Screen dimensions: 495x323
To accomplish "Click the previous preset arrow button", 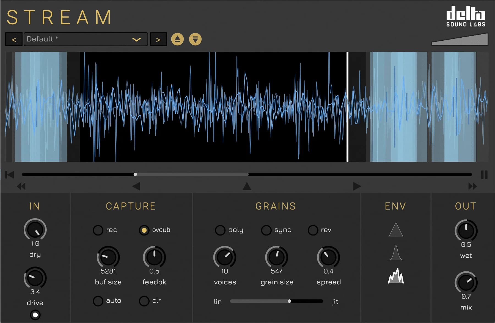I will tap(14, 39).
